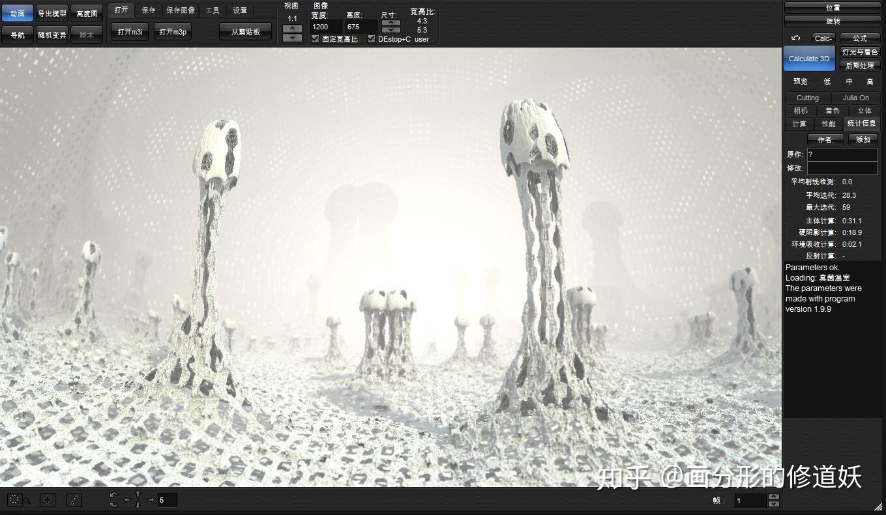Switch to the Cutting tab

point(808,98)
